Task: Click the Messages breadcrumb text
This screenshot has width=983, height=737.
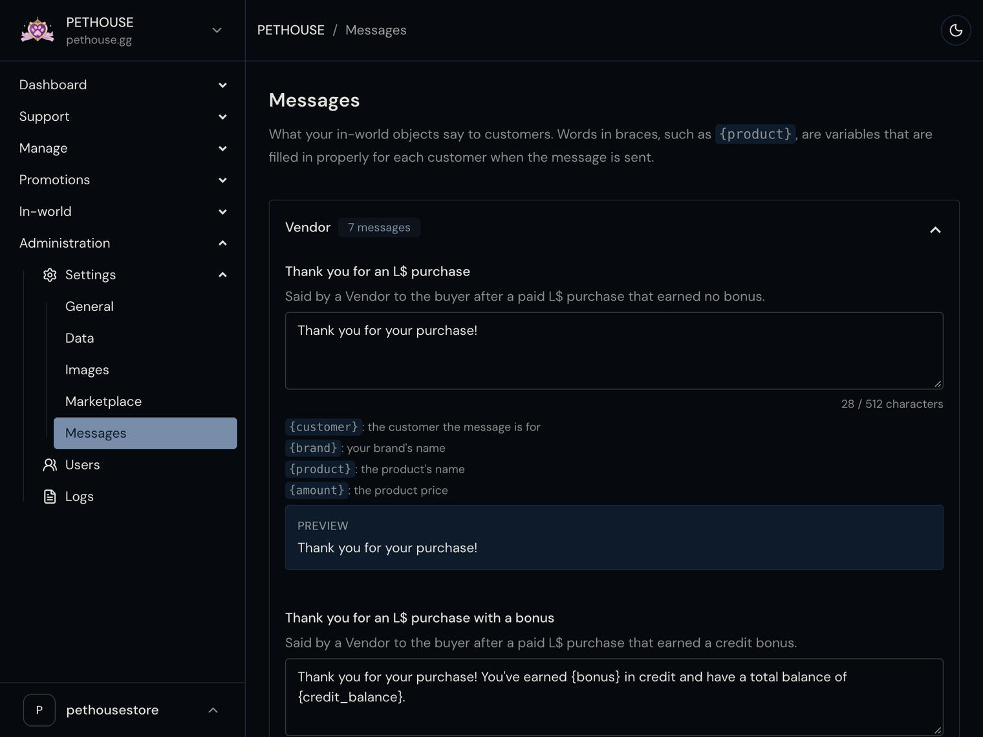Action: (x=376, y=30)
